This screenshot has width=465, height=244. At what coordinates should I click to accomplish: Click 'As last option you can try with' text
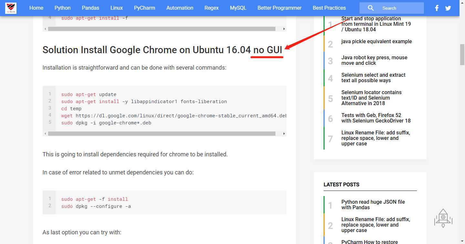pos(82,232)
